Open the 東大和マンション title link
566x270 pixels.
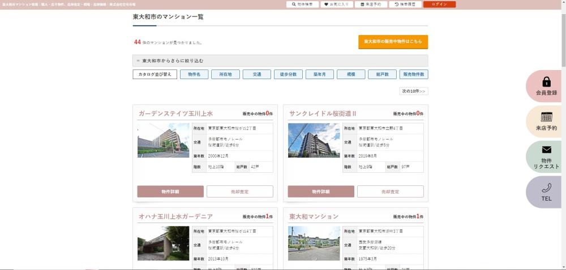tap(314, 216)
